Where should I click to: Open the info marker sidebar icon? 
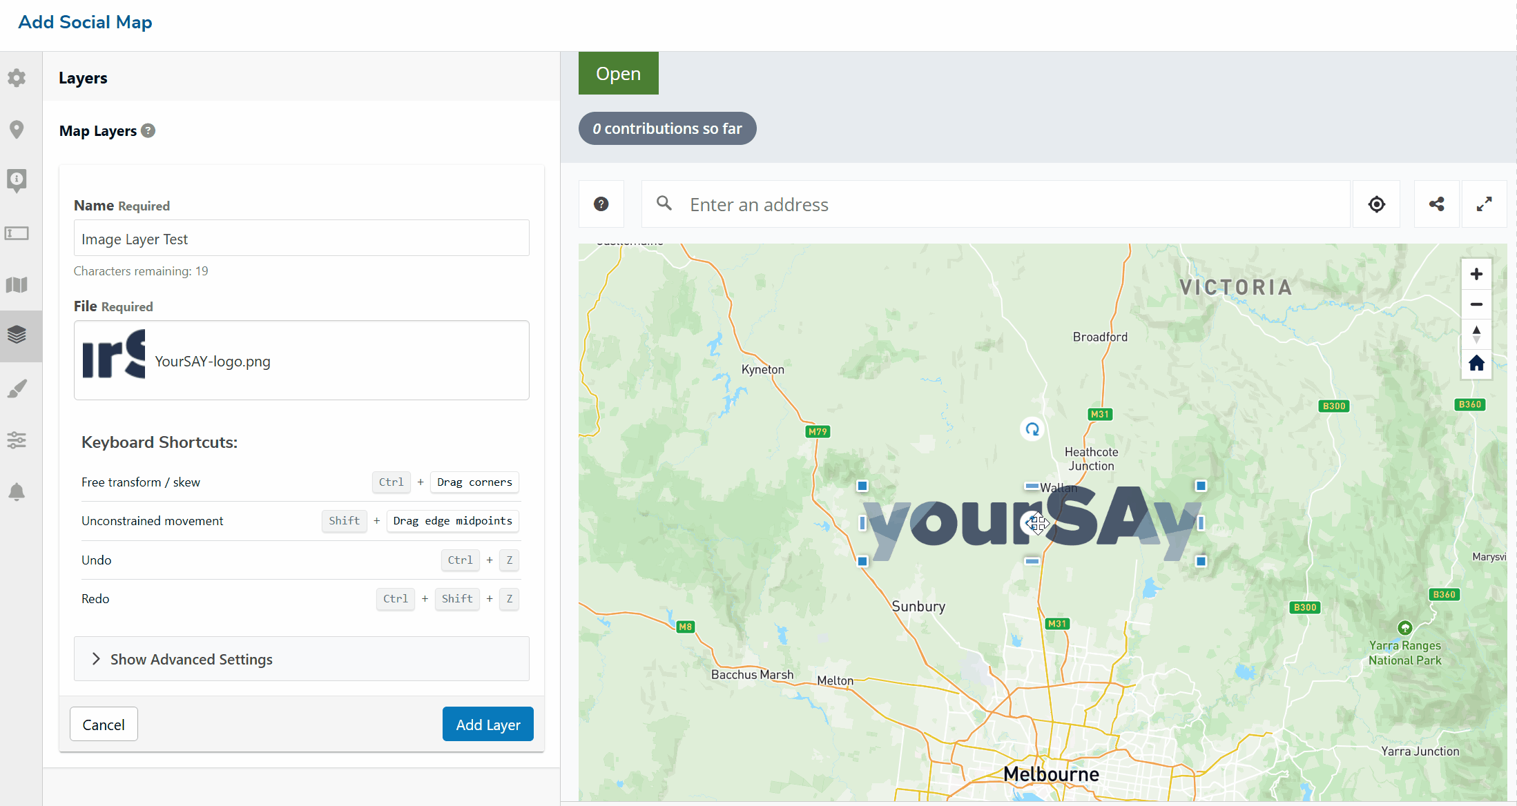(17, 180)
